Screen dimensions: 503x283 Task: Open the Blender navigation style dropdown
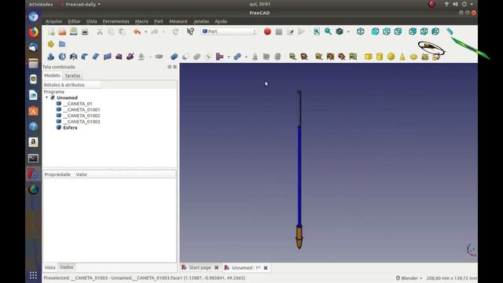[x=409, y=278]
